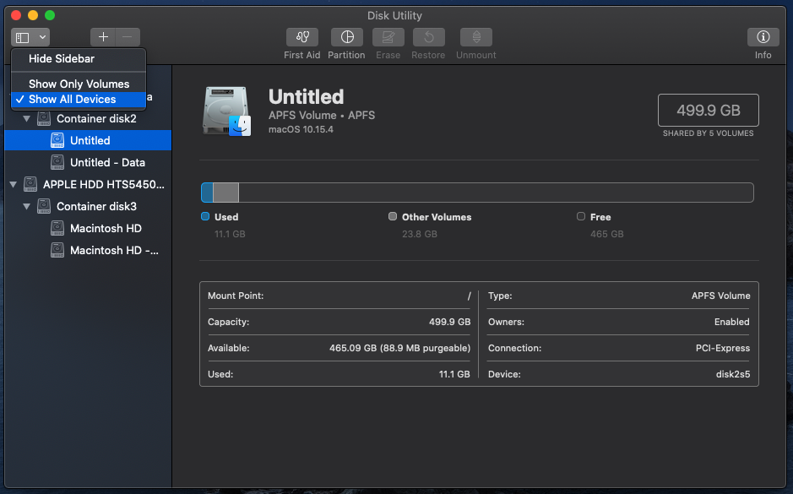Click the Free legend swatch
The image size is (793, 494).
click(x=581, y=216)
